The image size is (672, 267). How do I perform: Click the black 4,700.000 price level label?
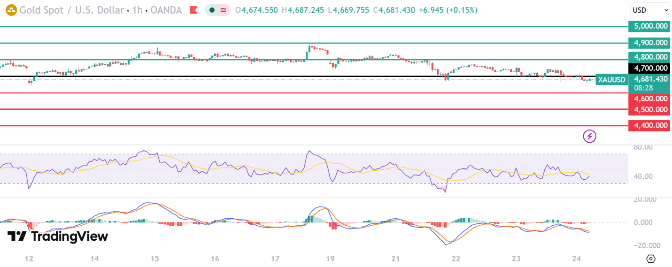click(x=650, y=68)
